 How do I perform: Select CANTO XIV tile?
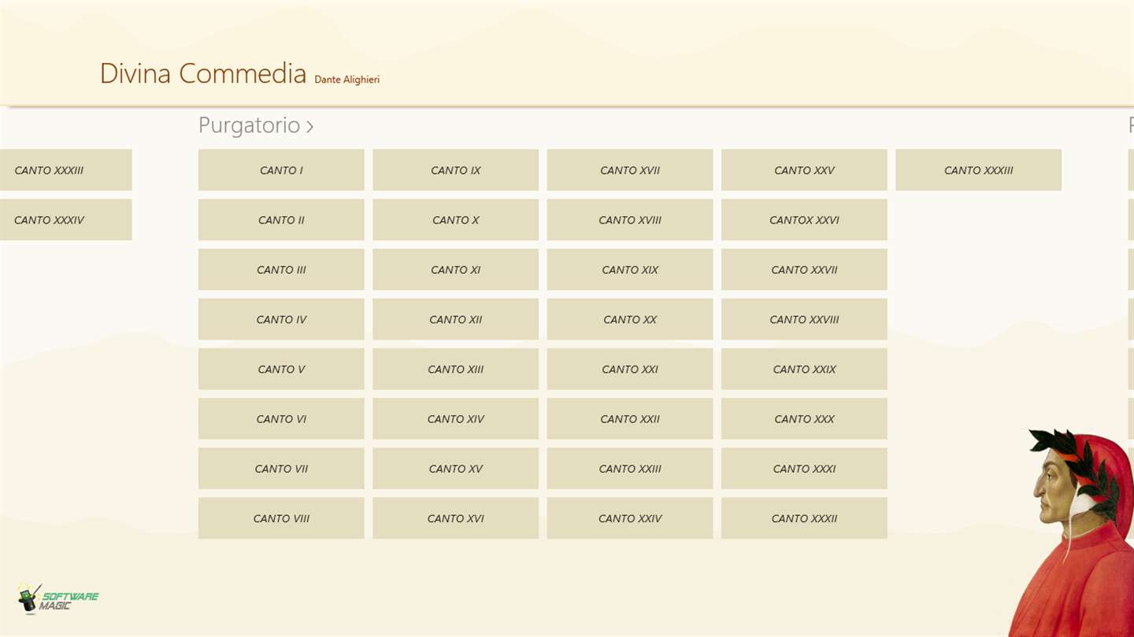(456, 418)
